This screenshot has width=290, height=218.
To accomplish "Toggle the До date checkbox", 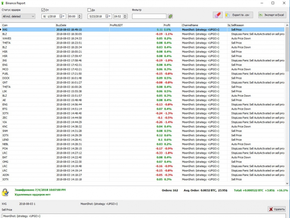I will point(89,10).
